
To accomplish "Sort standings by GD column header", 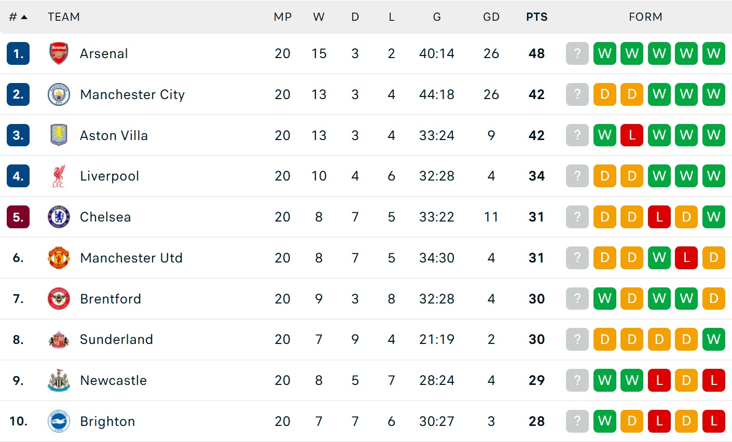I will pyautogui.click(x=491, y=17).
